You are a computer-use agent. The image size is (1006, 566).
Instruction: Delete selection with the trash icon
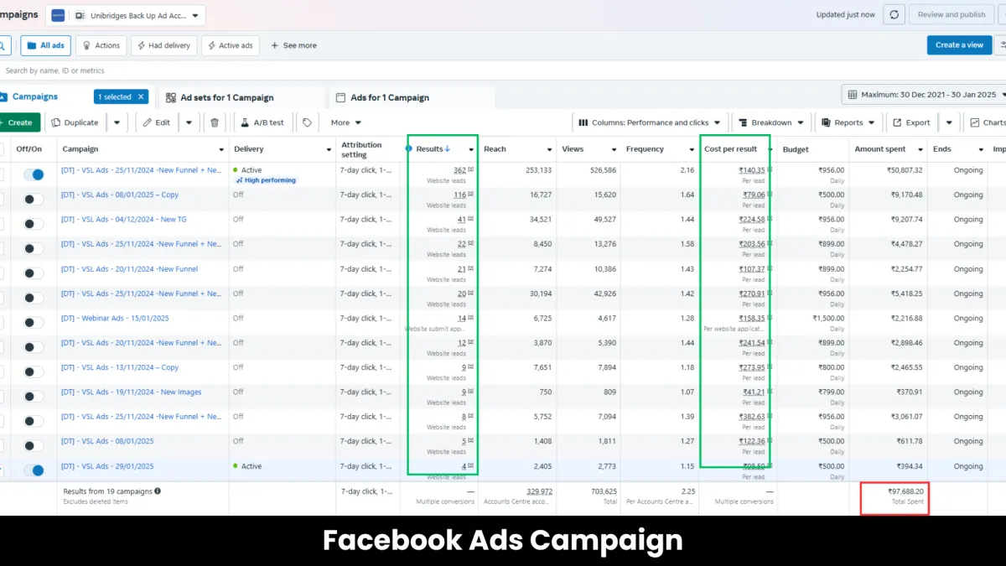[215, 122]
